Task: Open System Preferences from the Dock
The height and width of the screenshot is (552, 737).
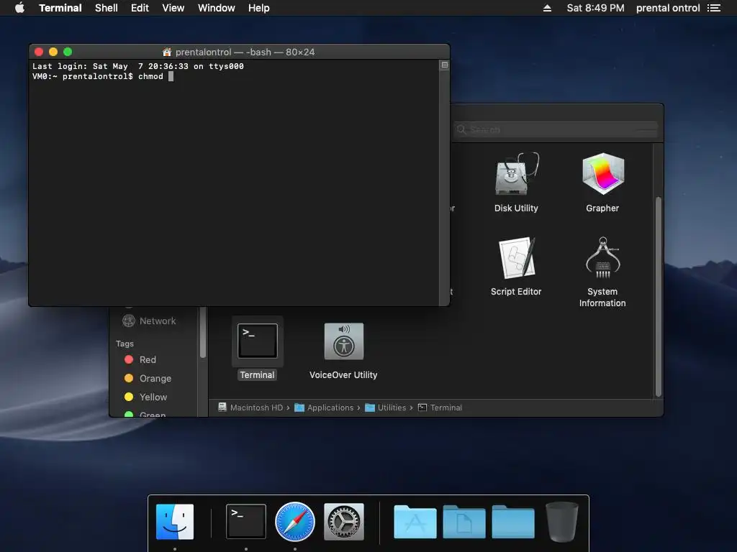Action: coord(343,522)
